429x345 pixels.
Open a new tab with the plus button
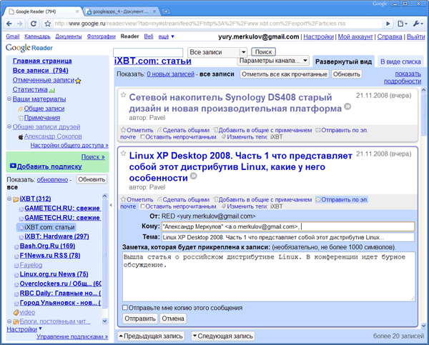click(x=166, y=11)
